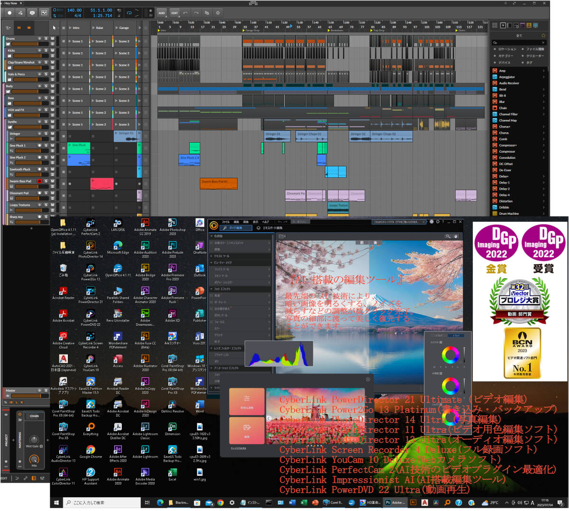
Task: Launch Scene 1 clip on Drums track
Action: click(69, 41)
